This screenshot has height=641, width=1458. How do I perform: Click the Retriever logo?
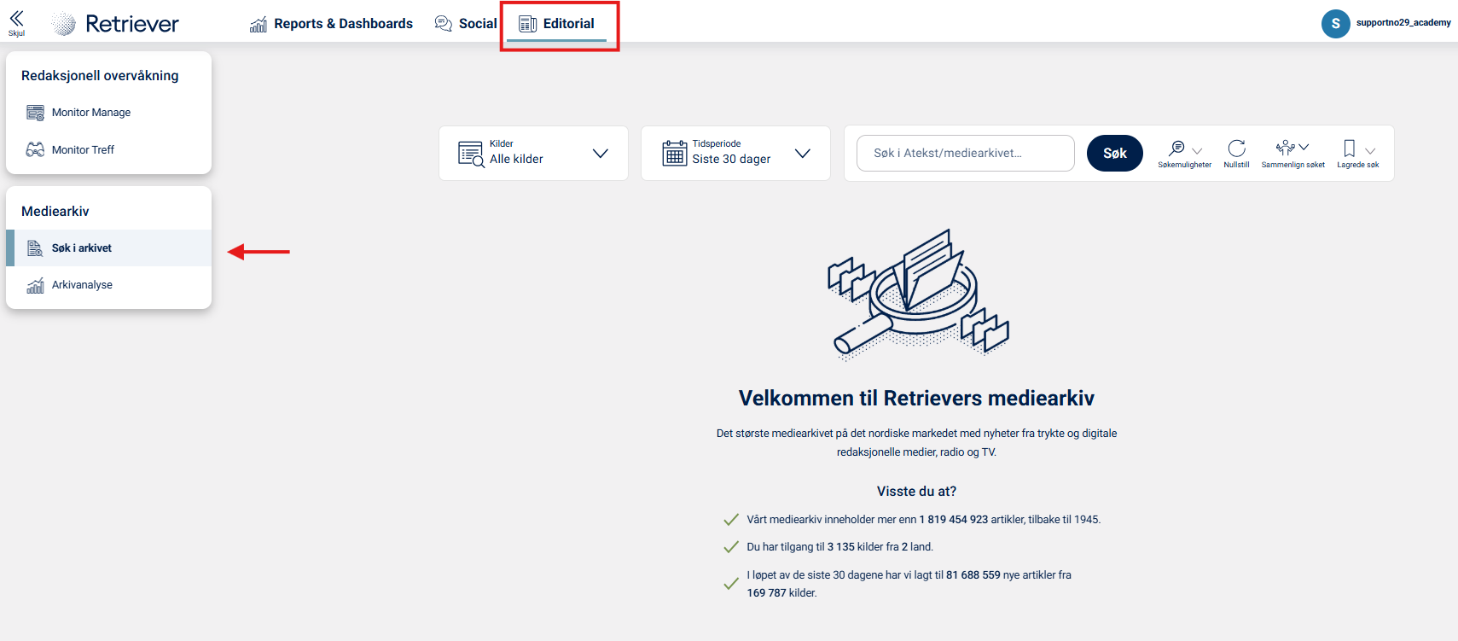pos(115,24)
